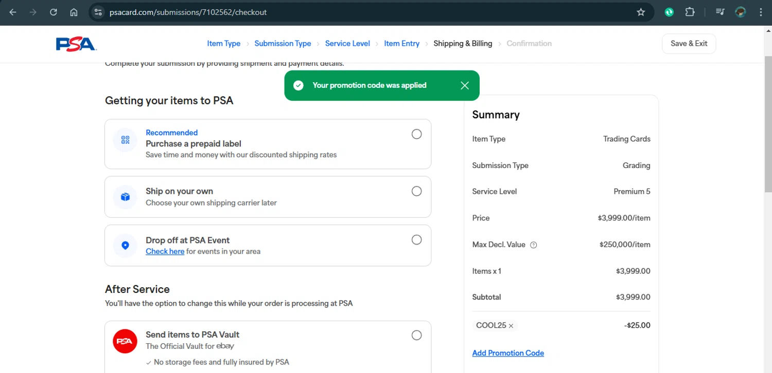The image size is (772, 373).
Task: Go back to Item Type step
Action: [x=223, y=44]
